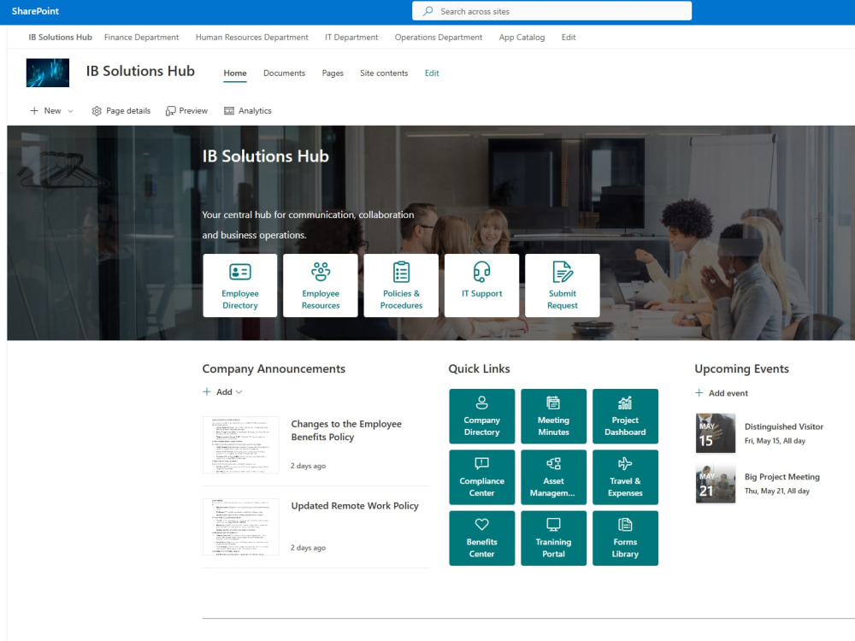This screenshot has width=855, height=641.
Task: Go to Finance Department in hub navigation
Action: (x=141, y=37)
